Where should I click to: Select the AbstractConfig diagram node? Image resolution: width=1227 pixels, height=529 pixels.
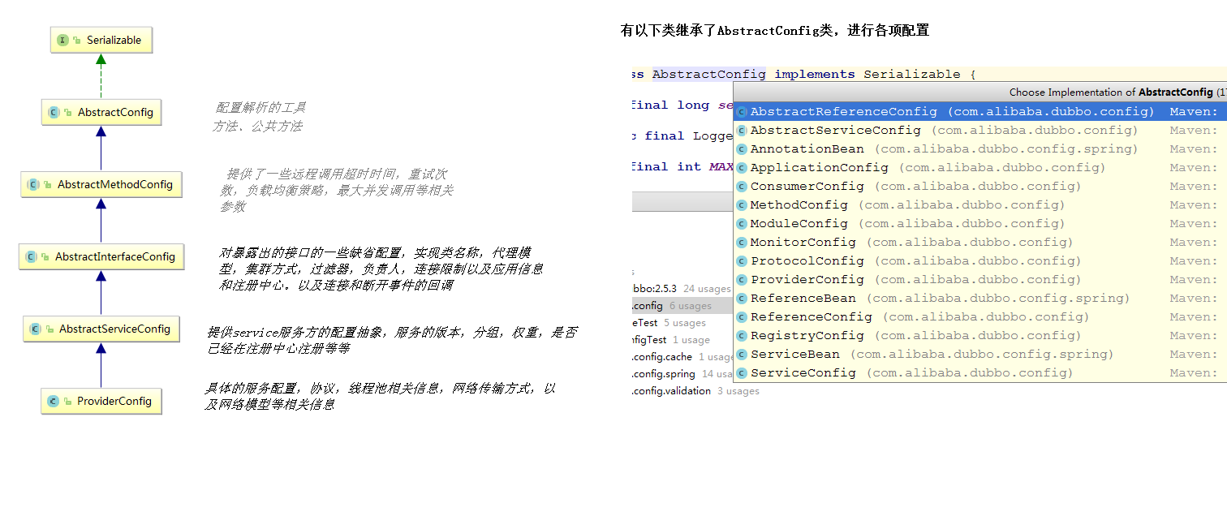click(101, 112)
